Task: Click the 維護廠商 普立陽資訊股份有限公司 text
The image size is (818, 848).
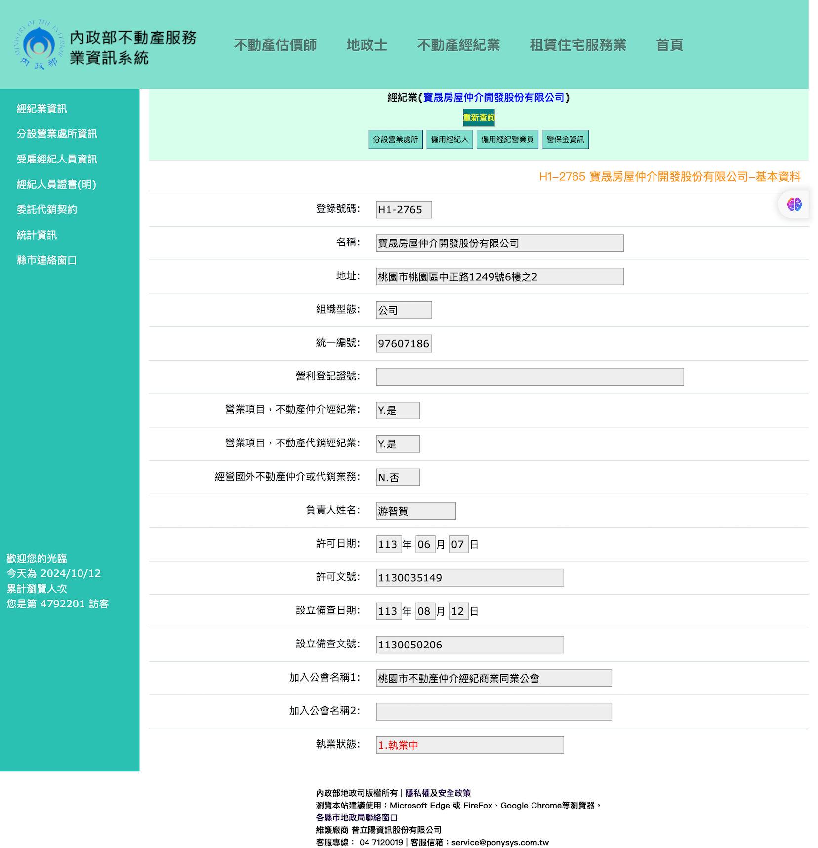Action: (379, 830)
